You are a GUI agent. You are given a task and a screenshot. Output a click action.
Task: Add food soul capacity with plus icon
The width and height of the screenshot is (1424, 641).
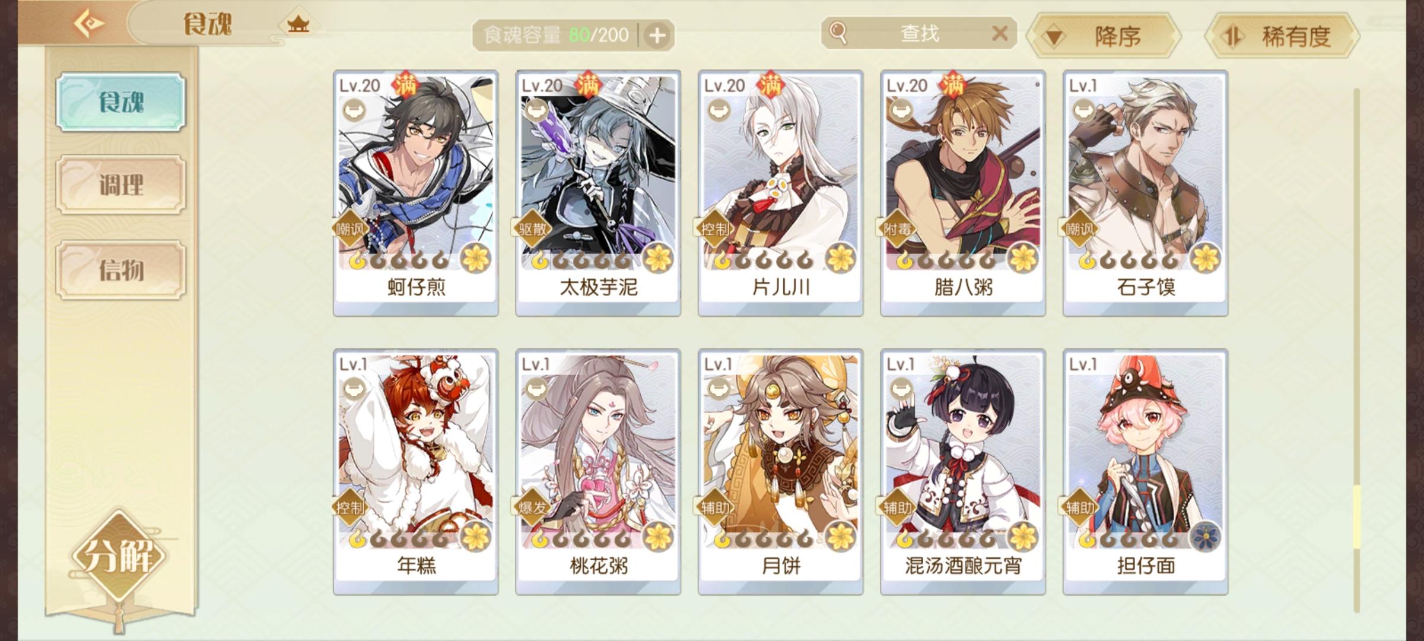click(x=657, y=36)
